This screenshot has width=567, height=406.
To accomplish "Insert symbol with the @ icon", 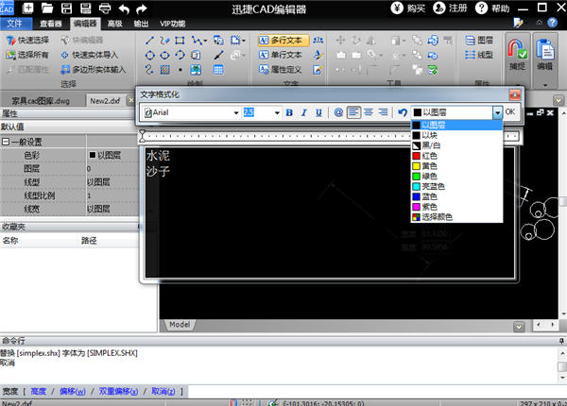I will pyautogui.click(x=338, y=112).
